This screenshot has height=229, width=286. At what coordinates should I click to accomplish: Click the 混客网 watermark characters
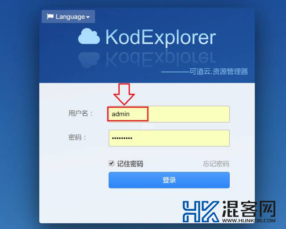point(249,209)
